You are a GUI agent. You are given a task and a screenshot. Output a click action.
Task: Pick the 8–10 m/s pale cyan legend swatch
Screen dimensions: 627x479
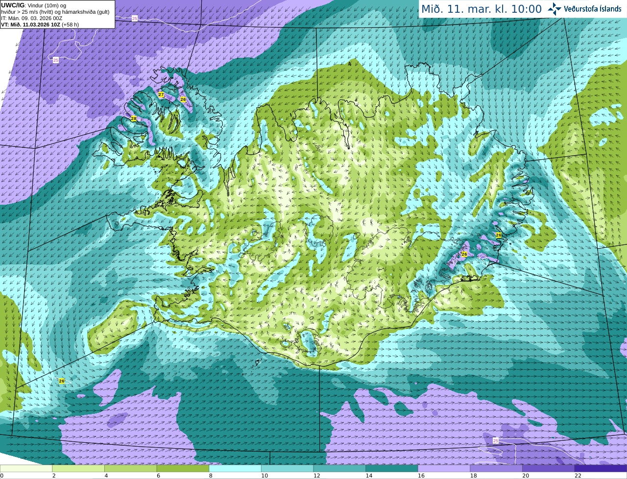235,468
